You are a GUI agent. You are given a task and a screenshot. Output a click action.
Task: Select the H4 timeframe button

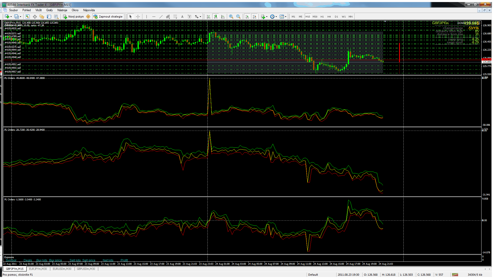click(329, 17)
